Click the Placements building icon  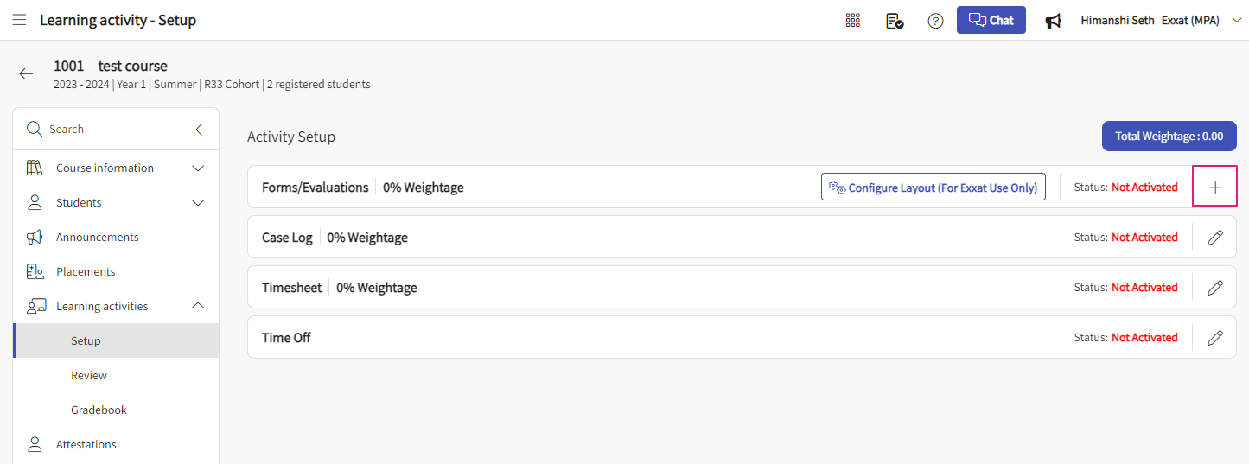point(35,271)
